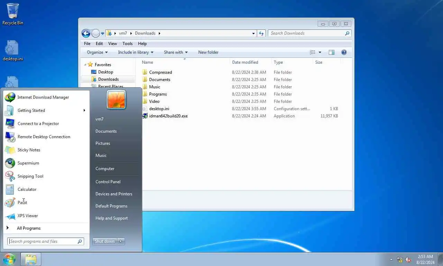Open recent pages dropdown arrow

(102, 34)
